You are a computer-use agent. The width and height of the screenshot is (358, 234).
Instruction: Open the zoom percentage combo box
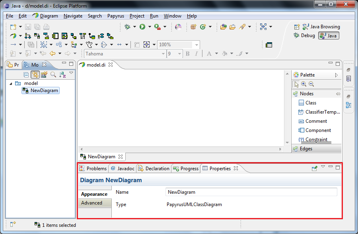tap(197, 45)
